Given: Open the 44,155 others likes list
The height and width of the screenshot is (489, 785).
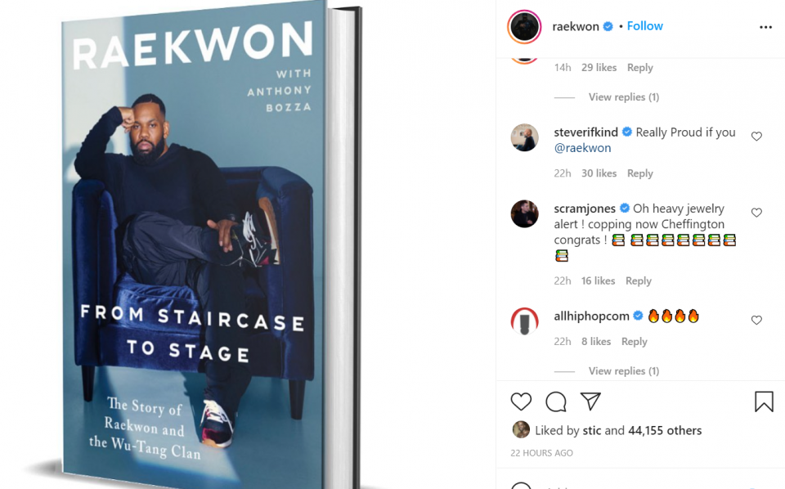Looking at the screenshot, I should [665, 430].
